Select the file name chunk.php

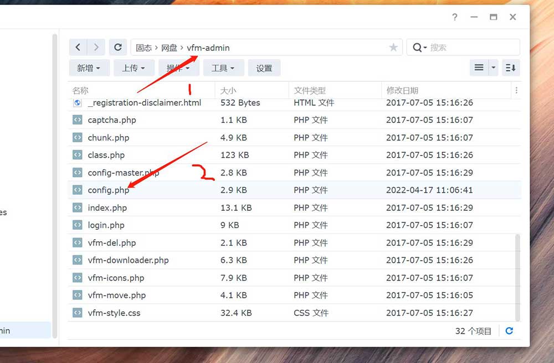pos(109,137)
